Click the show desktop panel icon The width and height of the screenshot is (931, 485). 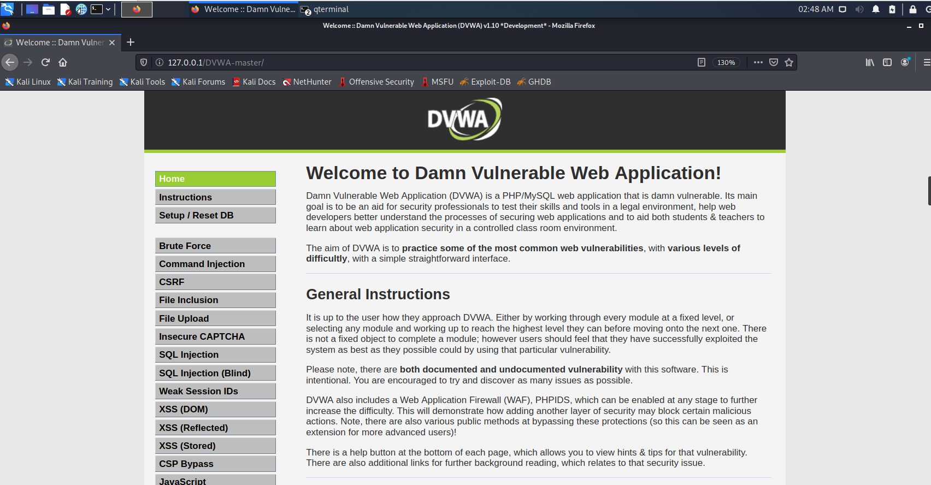pos(32,9)
